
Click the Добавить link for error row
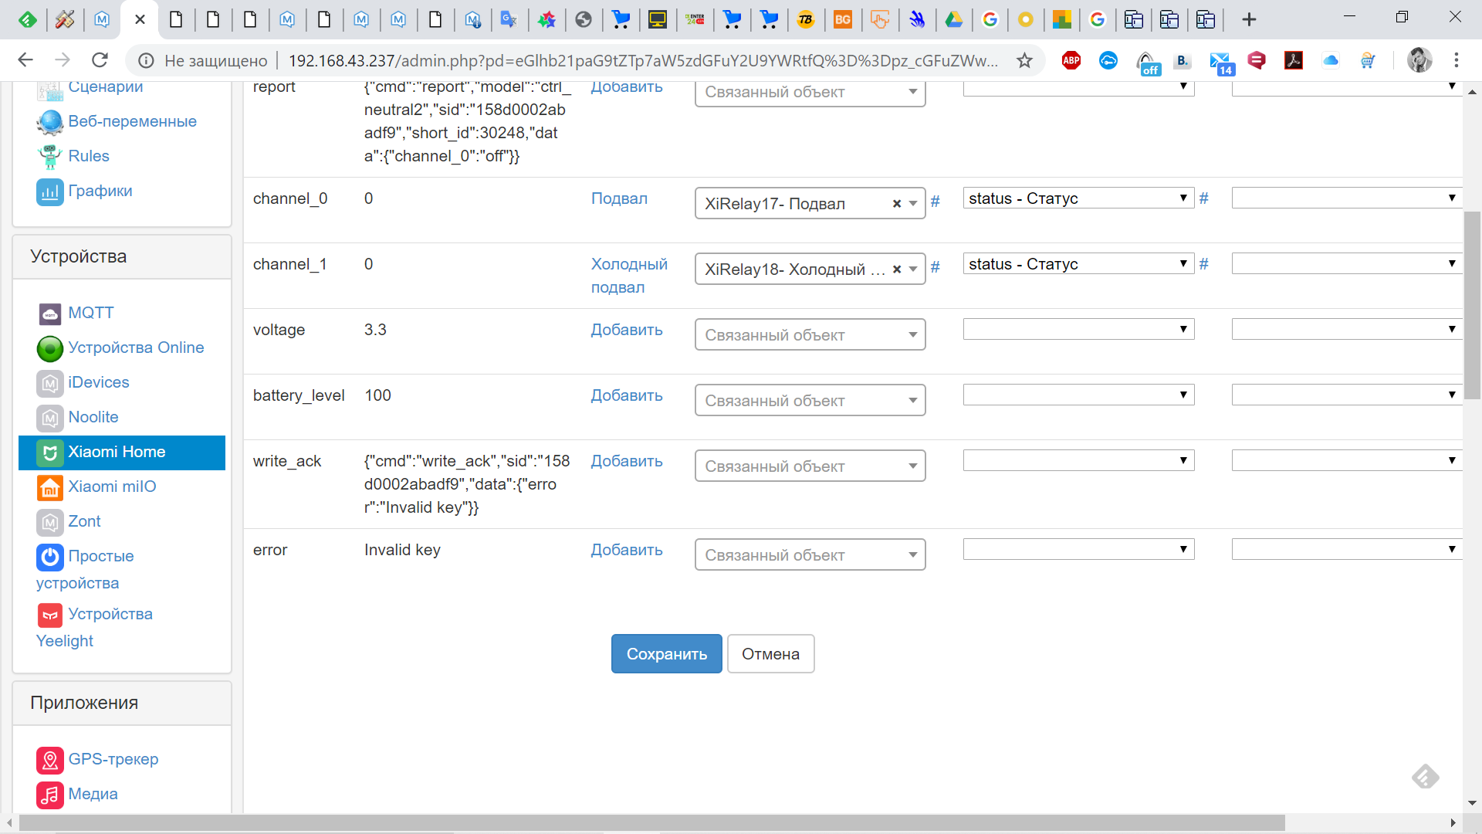click(x=626, y=551)
